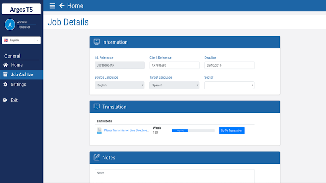Viewport: 326px width, 183px height.
Task: Click the translation progress bar
Action: click(x=193, y=131)
